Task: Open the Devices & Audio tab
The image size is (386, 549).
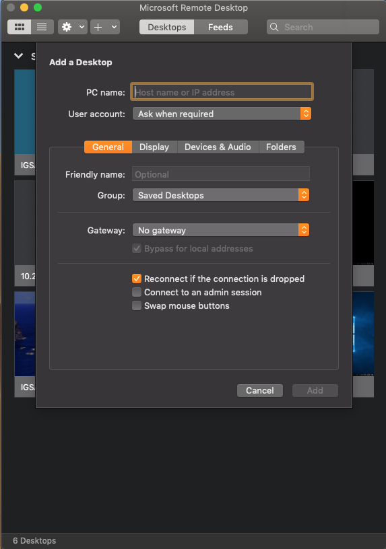Action: (218, 147)
